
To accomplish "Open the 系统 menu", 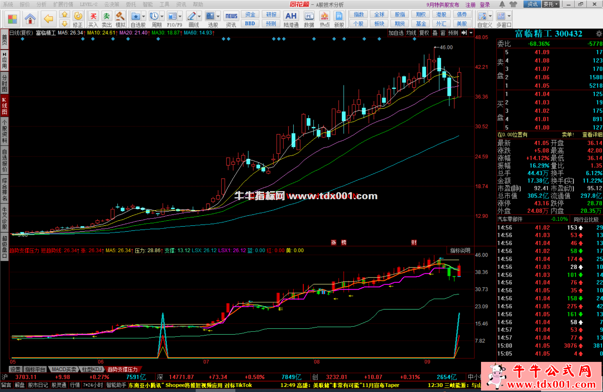I will [8, 4].
